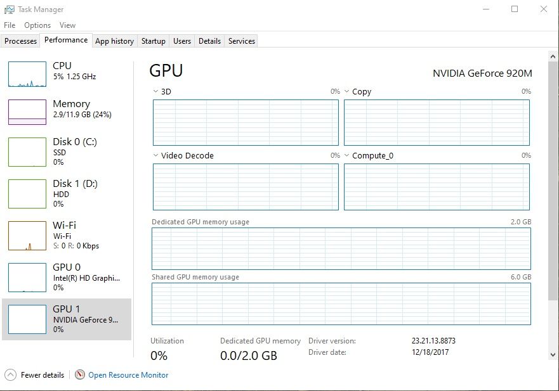Select the Wi-Fi activity graph thumbnail

click(27, 235)
